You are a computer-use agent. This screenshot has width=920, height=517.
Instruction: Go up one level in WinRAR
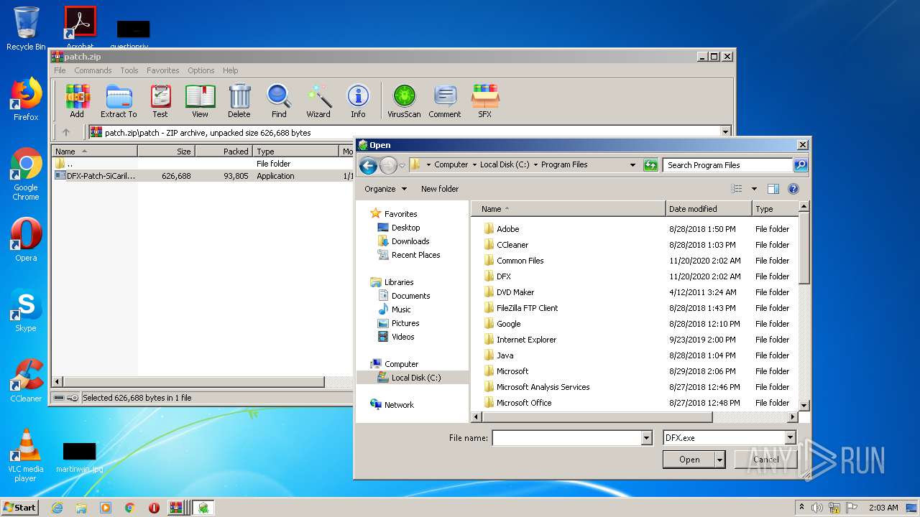[x=66, y=132]
